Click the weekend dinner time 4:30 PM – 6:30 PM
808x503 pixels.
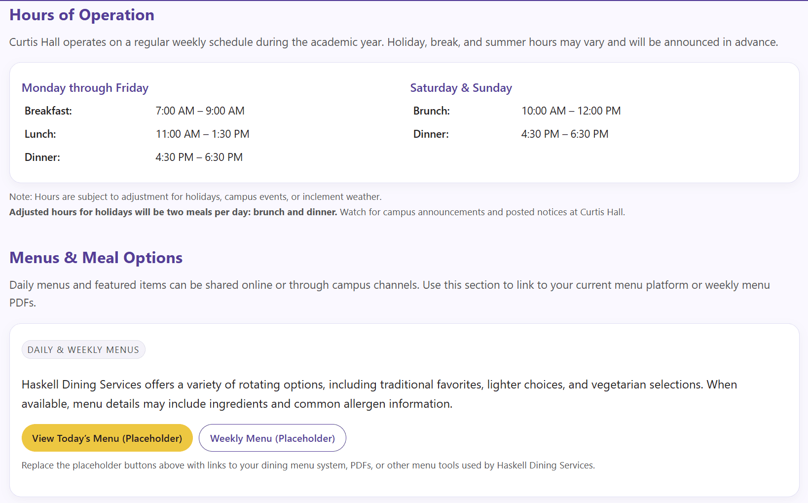point(564,134)
